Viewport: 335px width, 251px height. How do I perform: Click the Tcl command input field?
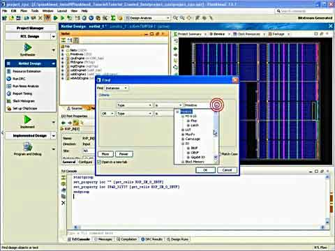[198, 233]
